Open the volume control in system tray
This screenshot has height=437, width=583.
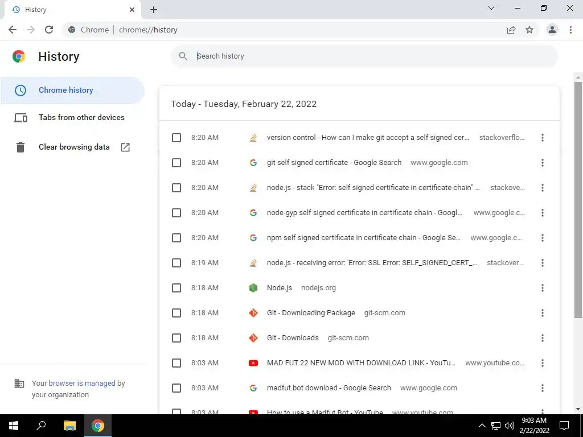click(x=510, y=426)
